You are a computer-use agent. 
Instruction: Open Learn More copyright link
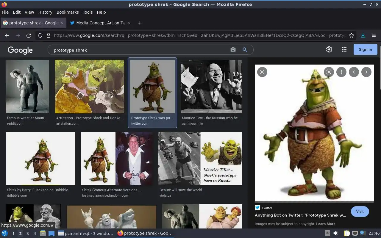[326, 224]
